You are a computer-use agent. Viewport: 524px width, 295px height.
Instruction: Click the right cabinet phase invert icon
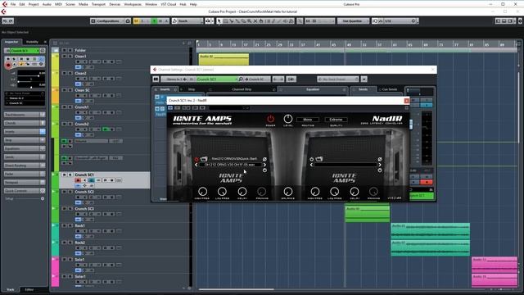coord(380,159)
